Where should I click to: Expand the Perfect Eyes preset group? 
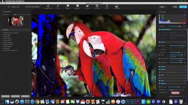2,35
